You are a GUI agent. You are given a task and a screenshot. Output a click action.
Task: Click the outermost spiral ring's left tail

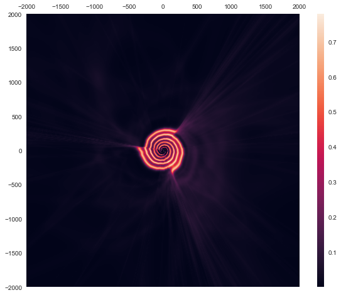[x=141, y=151]
